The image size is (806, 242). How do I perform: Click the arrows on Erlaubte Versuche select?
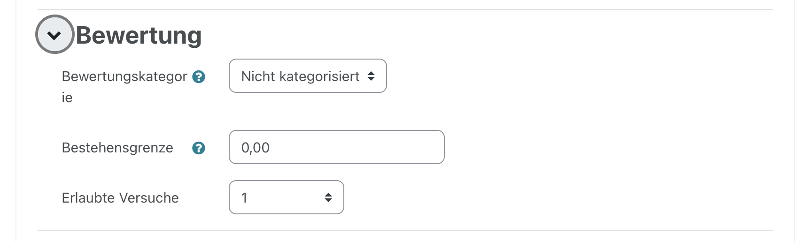pos(328,197)
